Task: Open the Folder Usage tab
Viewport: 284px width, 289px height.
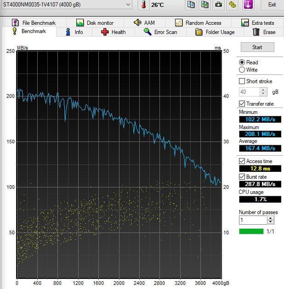Action: [215, 32]
